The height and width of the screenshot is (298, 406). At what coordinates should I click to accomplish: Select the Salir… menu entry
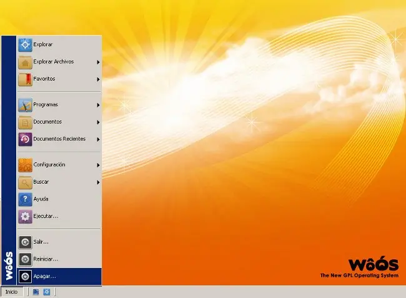[41, 242]
